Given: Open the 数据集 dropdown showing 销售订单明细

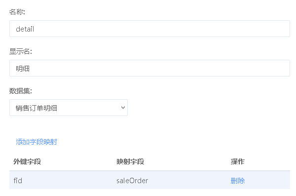Looking at the screenshot, I should [x=69, y=108].
